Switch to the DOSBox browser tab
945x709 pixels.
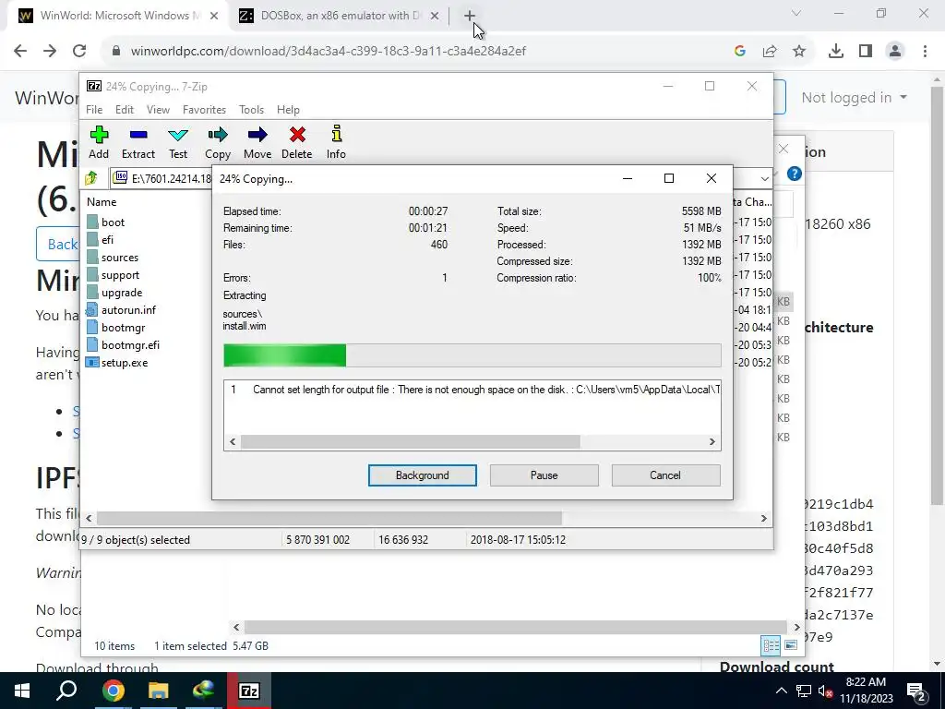(340, 16)
